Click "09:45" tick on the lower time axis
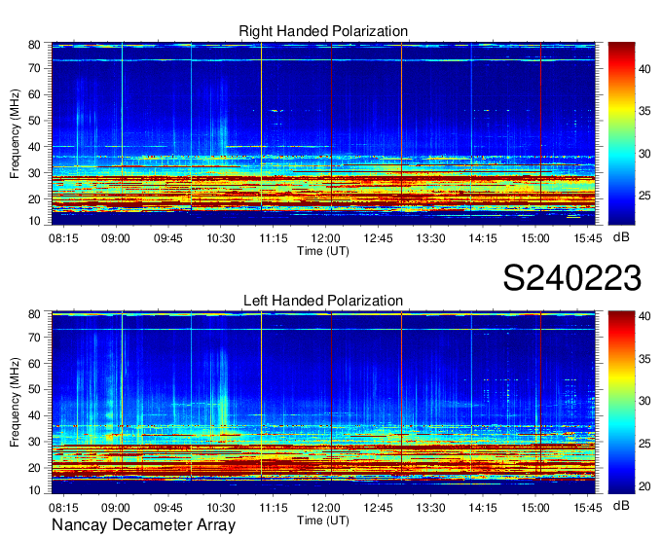662x537 pixels. pos(168,508)
